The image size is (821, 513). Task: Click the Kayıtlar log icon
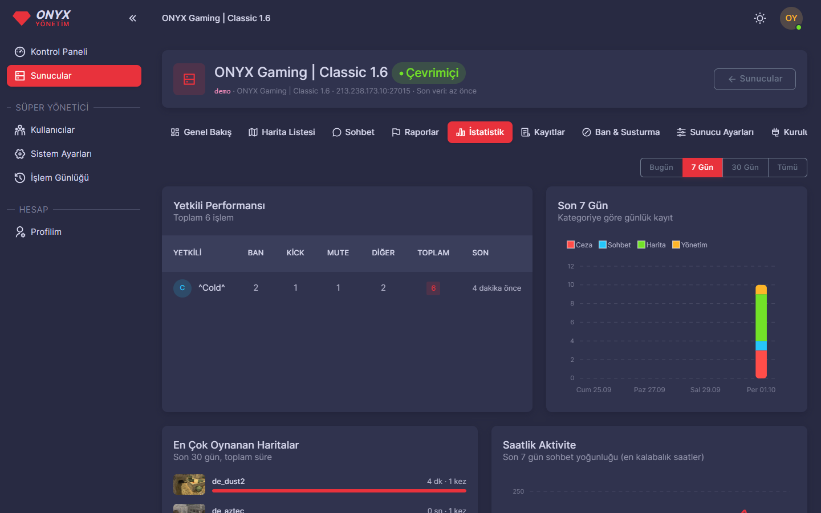click(526, 132)
